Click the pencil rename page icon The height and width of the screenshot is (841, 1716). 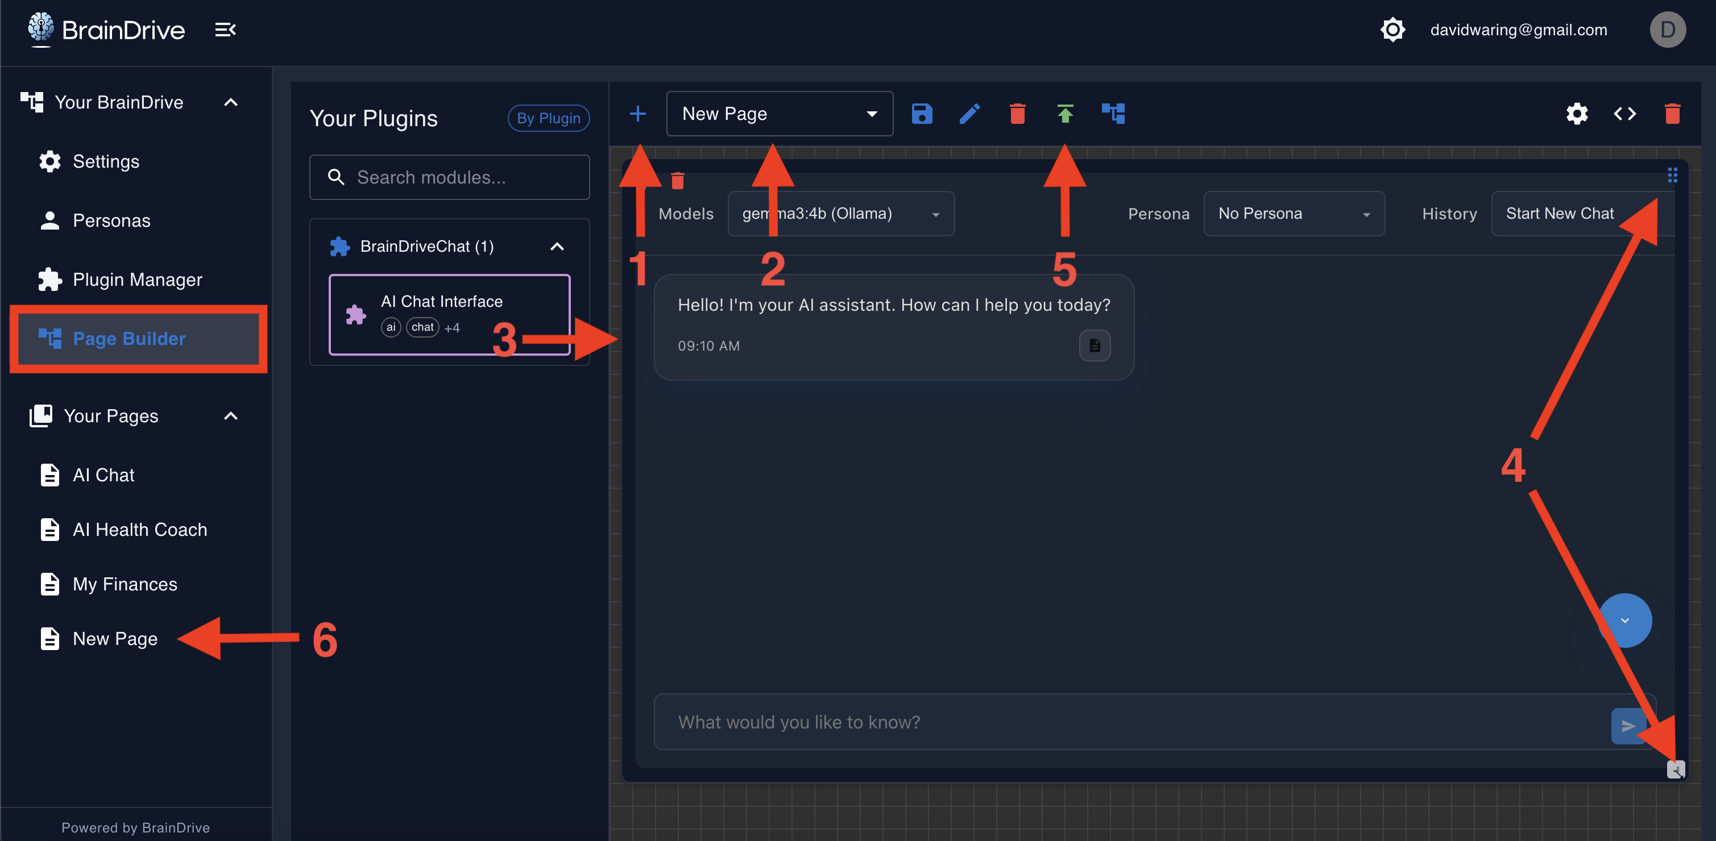[969, 114]
